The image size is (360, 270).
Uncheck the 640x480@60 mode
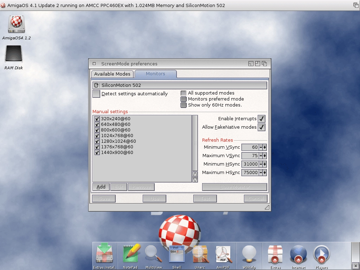click(97, 124)
